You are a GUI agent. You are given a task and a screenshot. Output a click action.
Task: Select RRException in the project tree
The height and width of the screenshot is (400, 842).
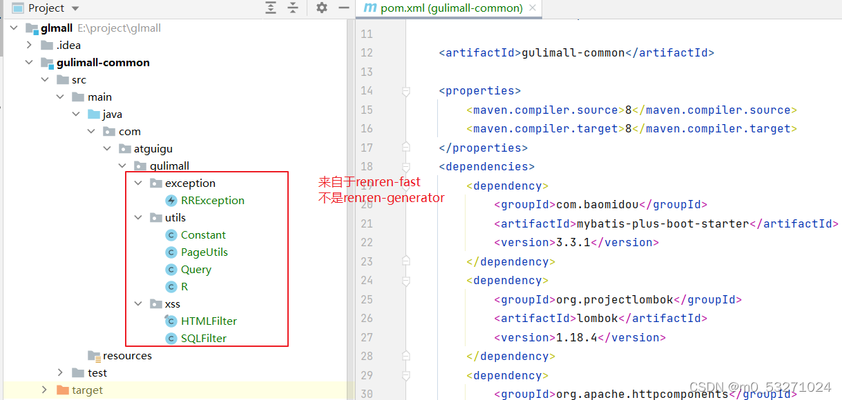point(213,201)
